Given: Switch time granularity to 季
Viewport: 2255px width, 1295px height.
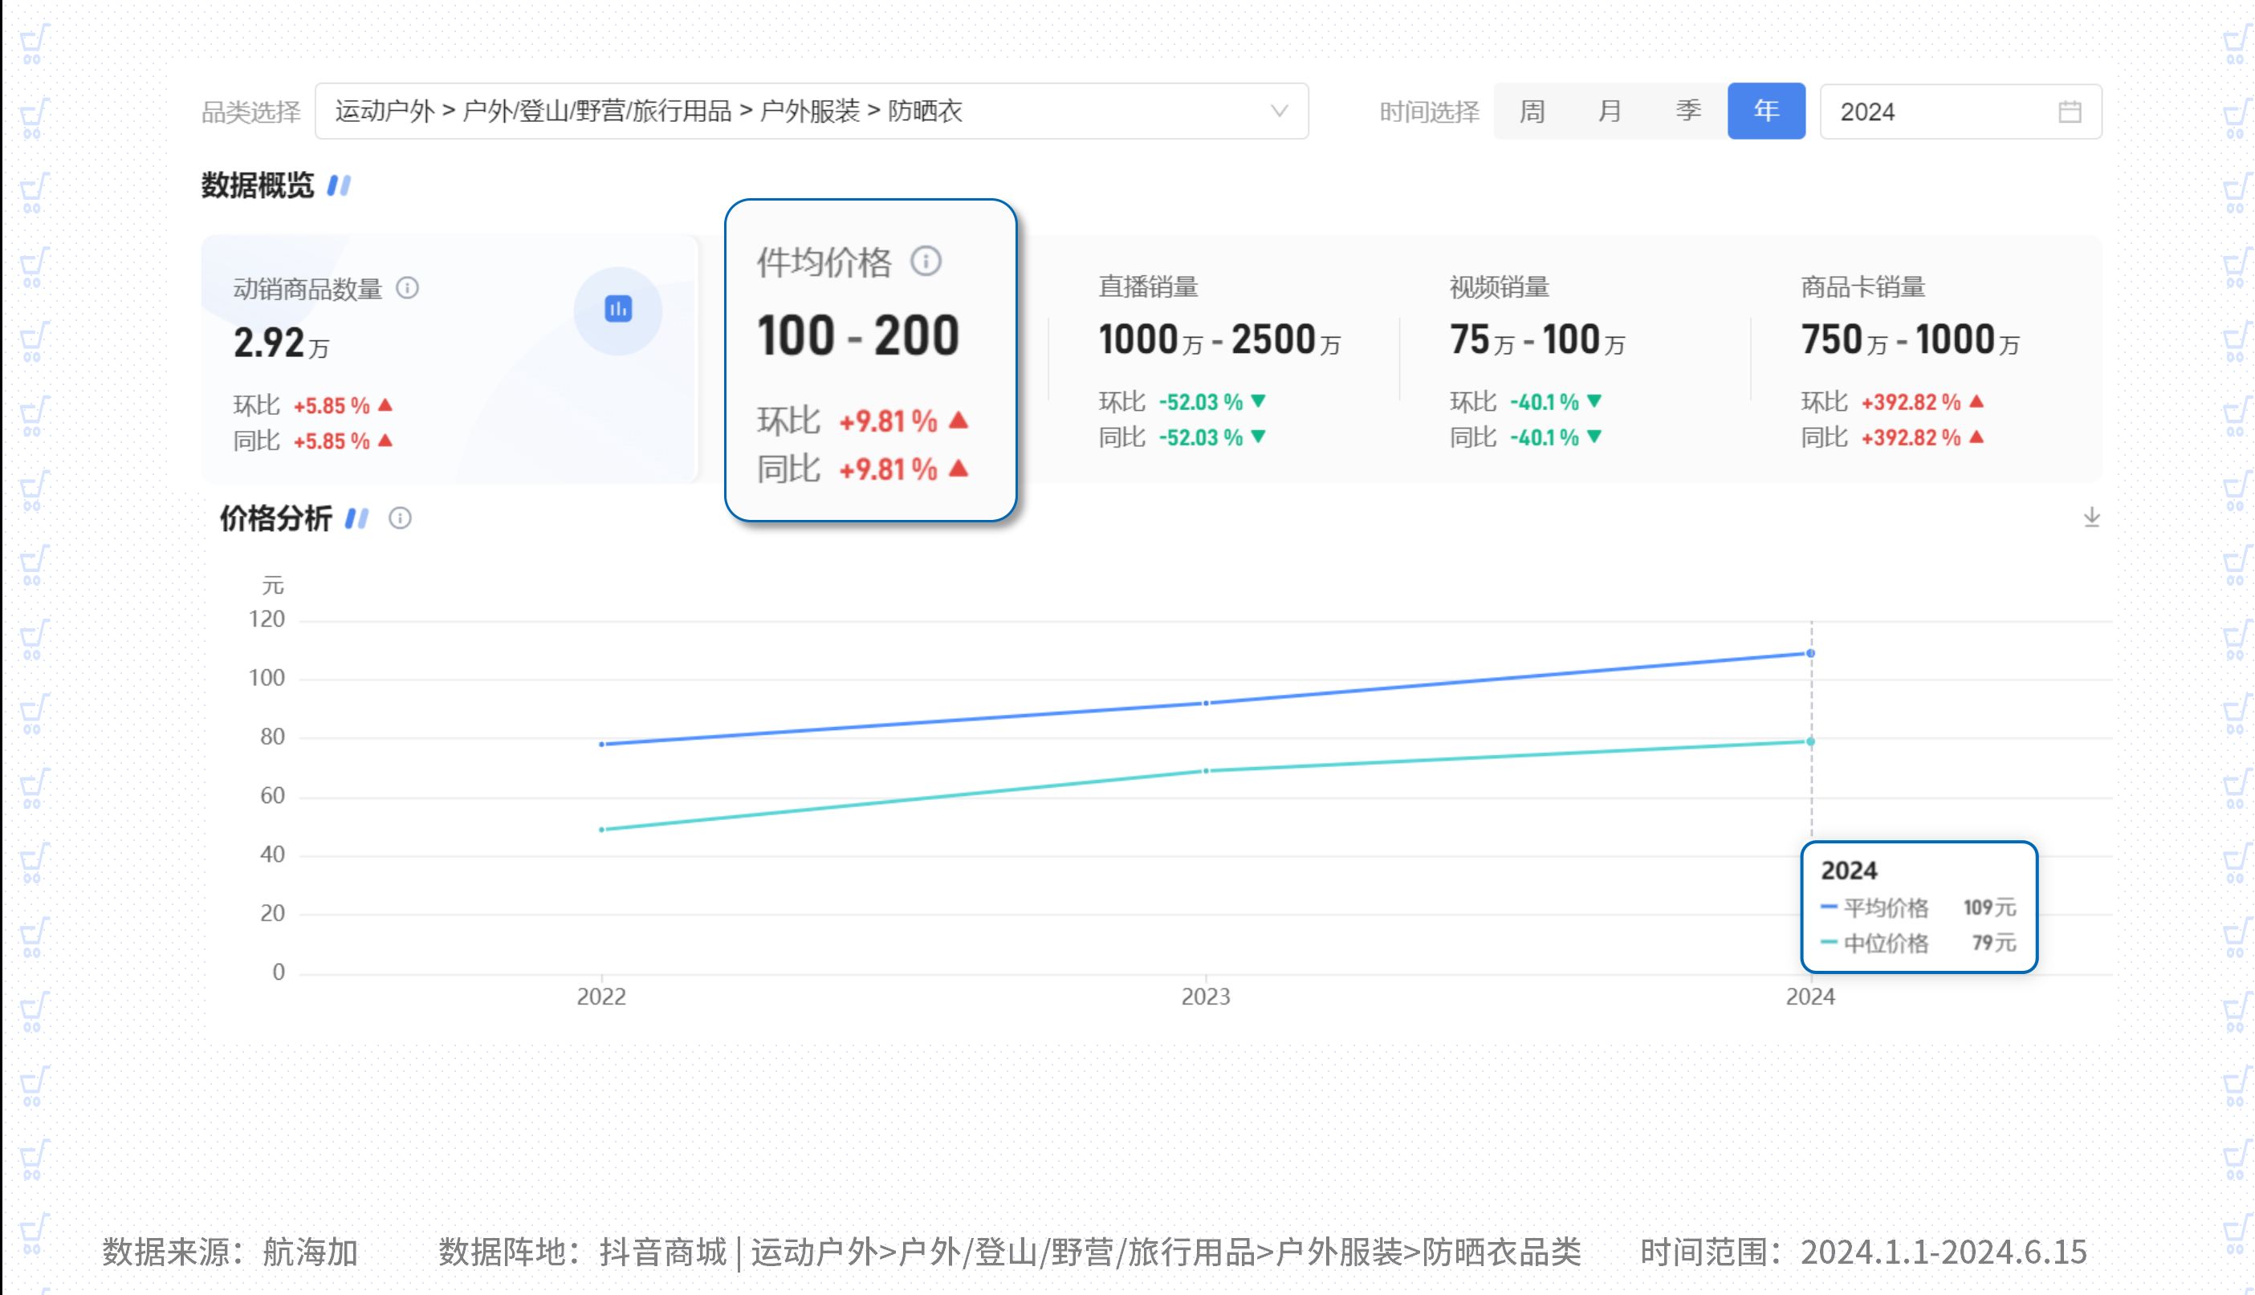Looking at the screenshot, I should (x=1687, y=112).
